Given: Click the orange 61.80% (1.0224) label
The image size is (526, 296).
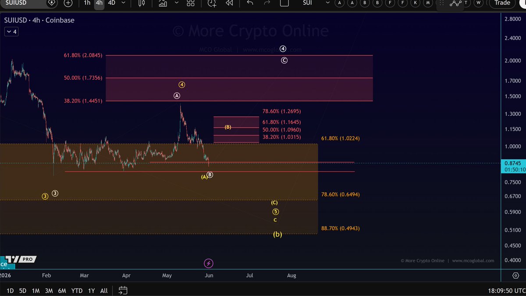Looking at the screenshot, I should pos(341,138).
